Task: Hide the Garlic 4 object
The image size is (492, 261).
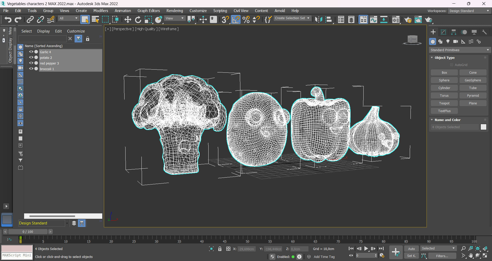Action: 31,52
